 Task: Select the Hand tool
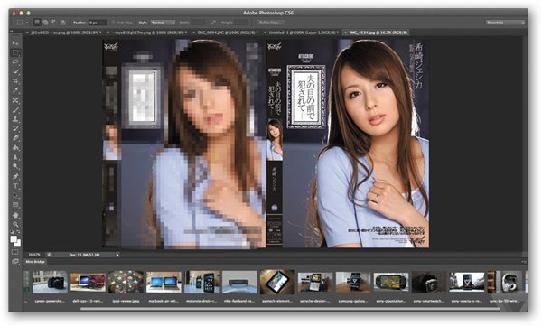pos(15,215)
